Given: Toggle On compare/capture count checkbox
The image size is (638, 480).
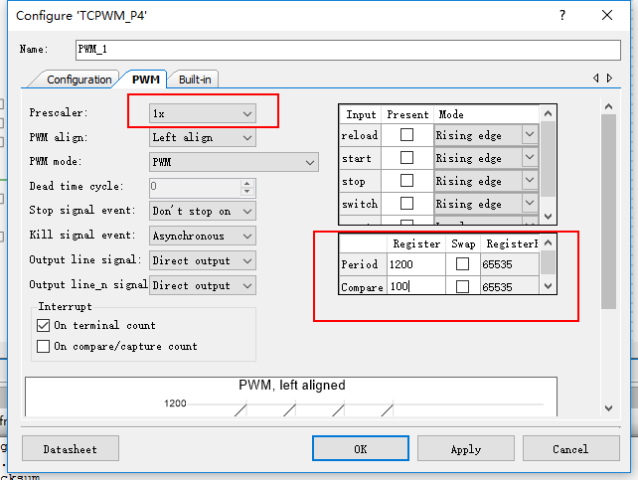Looking at the screenshot, I should (x=44, y=347).
